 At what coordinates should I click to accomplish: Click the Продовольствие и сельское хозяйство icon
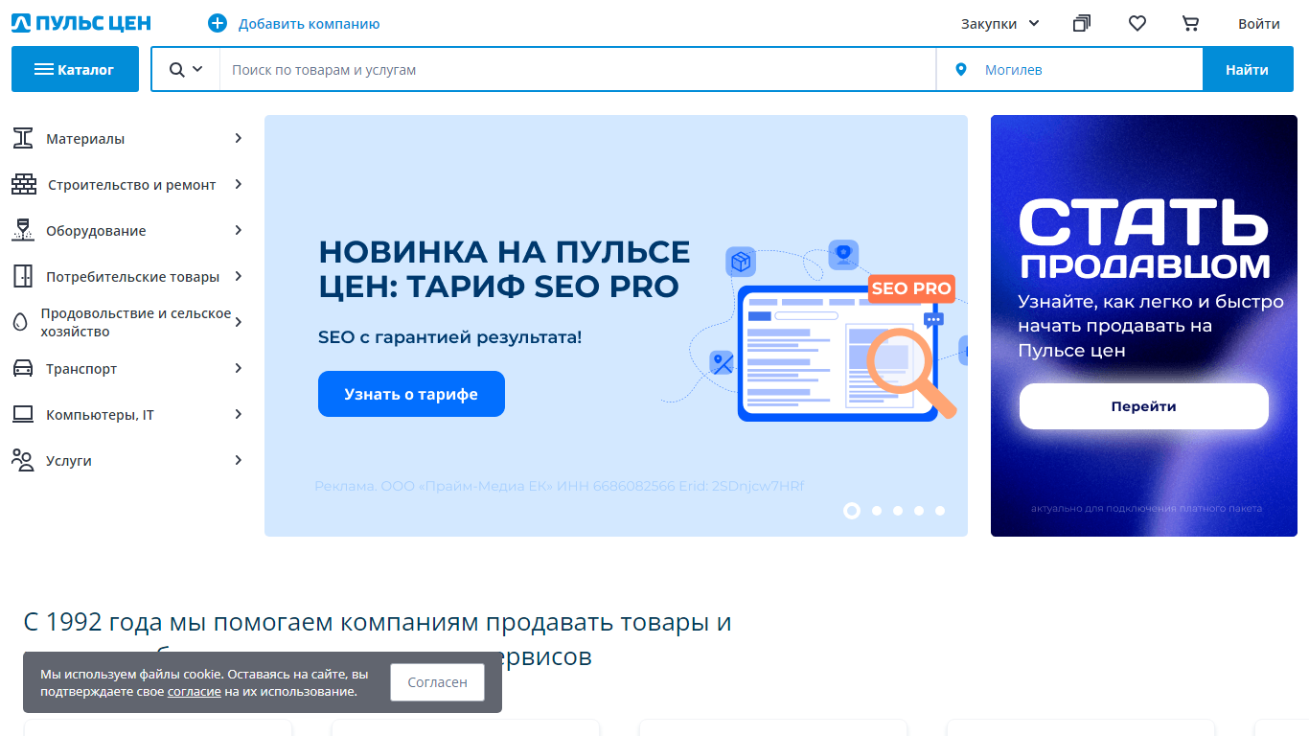click(x=20, y=322)
